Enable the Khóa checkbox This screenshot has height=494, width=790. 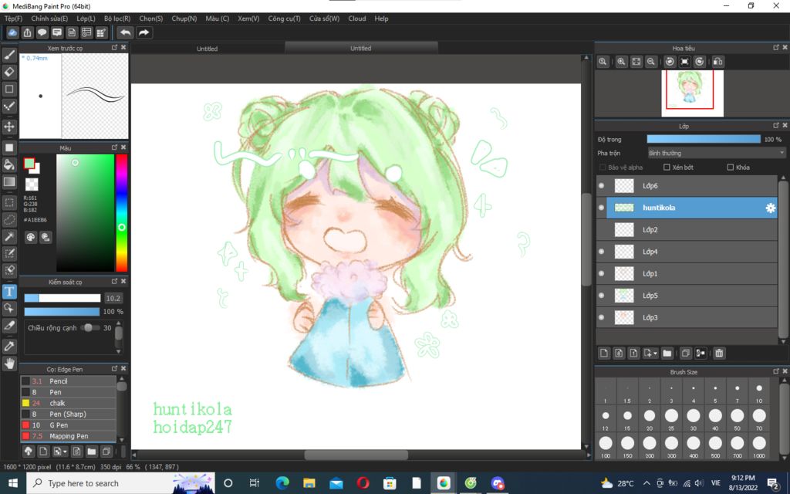[731, 167]
